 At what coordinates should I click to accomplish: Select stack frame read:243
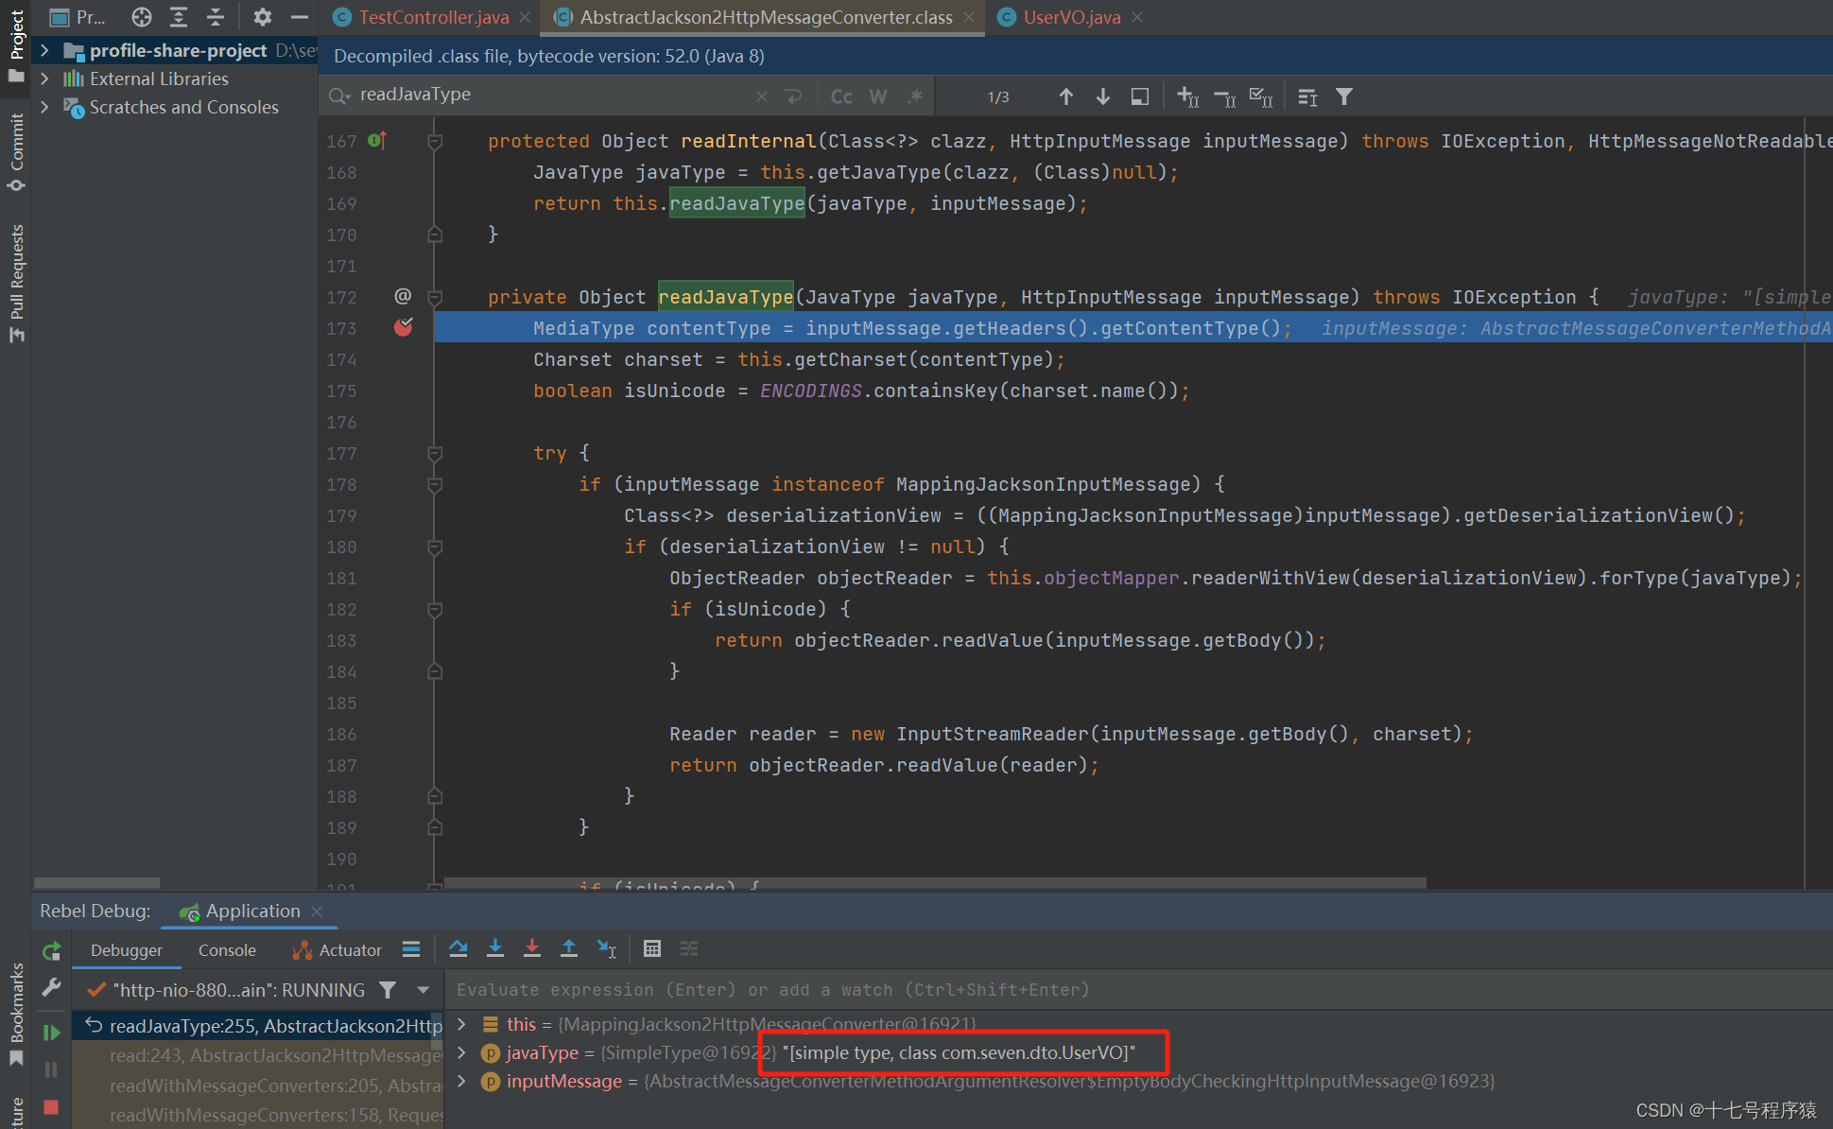[x=258, y=1055]
